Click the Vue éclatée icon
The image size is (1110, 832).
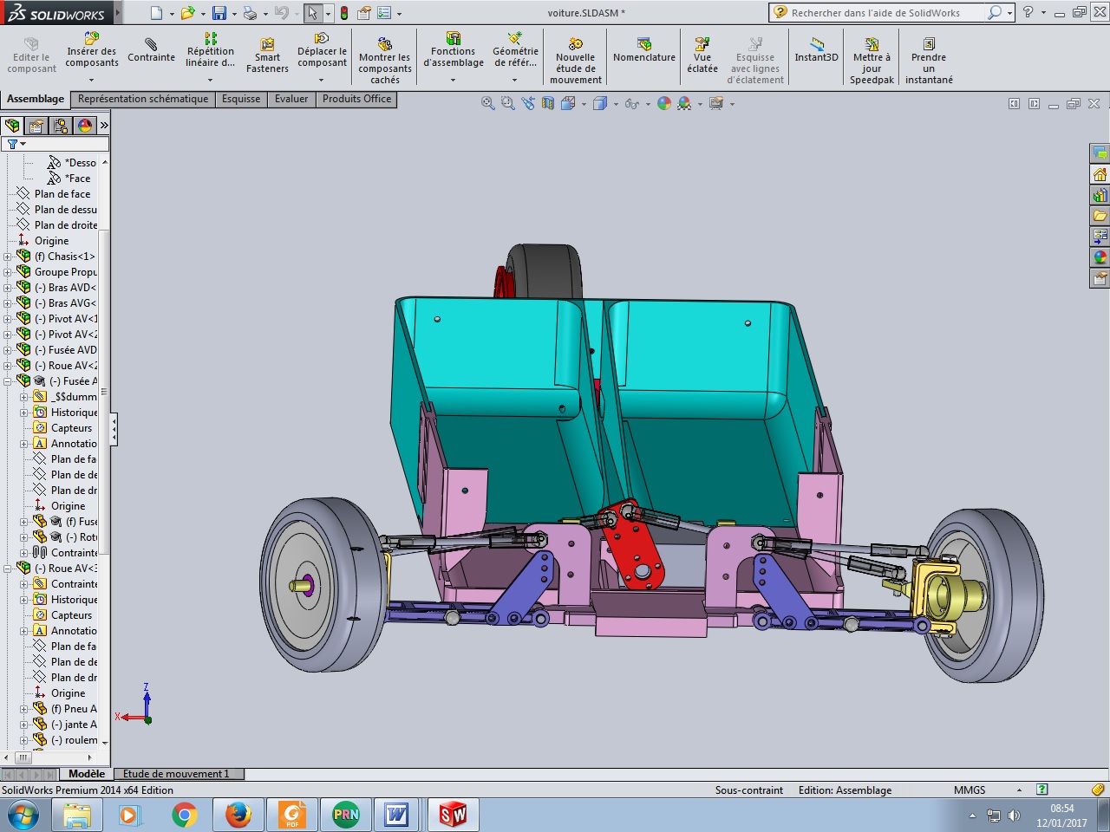click(x=702, y=55)
